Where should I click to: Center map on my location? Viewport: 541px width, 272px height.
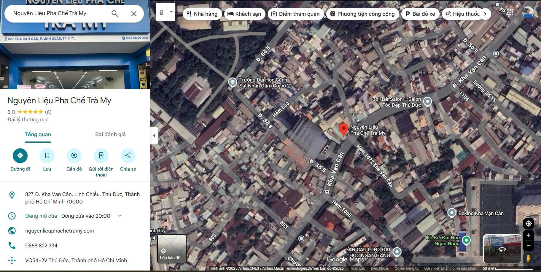528,224
